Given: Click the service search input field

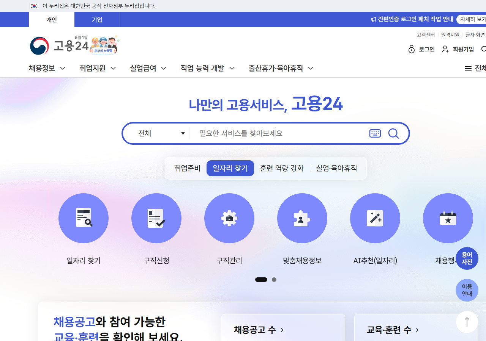Looking at the screenshot, I should (279, 133).
